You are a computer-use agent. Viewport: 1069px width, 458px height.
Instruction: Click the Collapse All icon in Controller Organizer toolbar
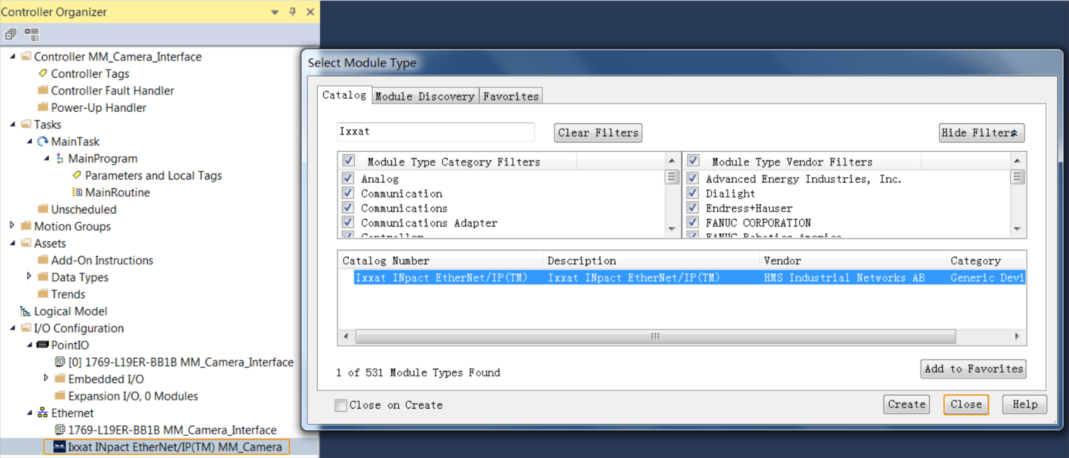(10, 35)
